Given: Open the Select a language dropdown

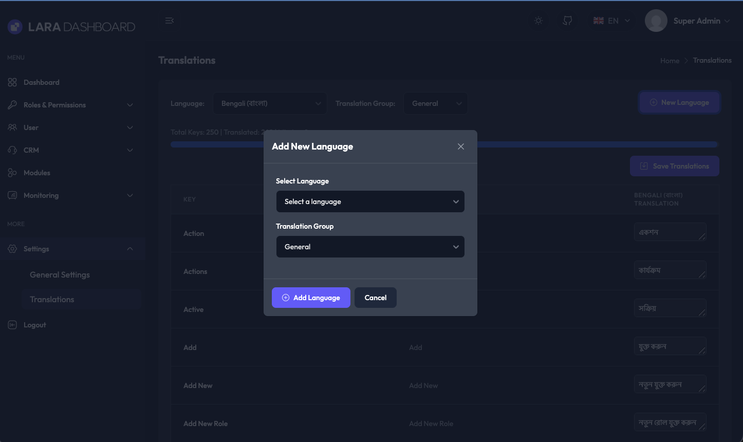Looking at the screenshot, I should (370, 201).
